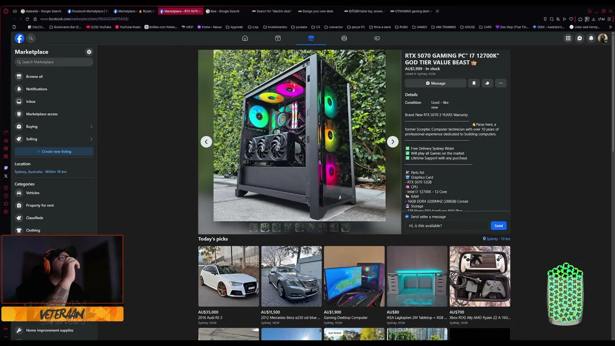Open the AIM TRAINING bookmarks folder
The height and width of the screenshot is (346, 615).
[x=443, y=27]
